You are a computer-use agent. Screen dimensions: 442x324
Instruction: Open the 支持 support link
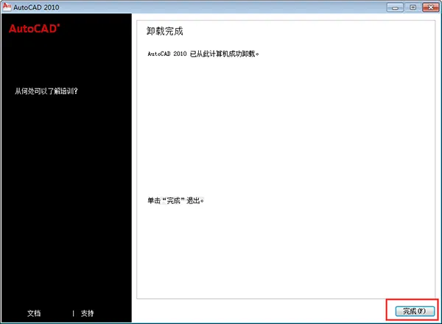pos(87,313)
